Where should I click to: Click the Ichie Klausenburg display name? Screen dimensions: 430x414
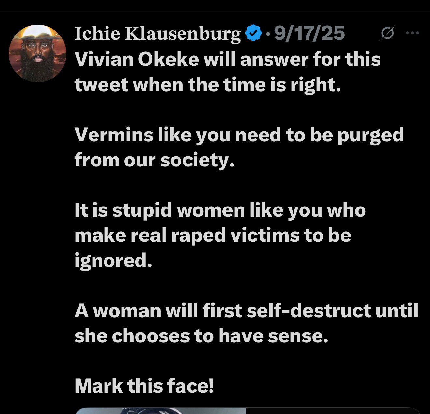coord(158,33)
